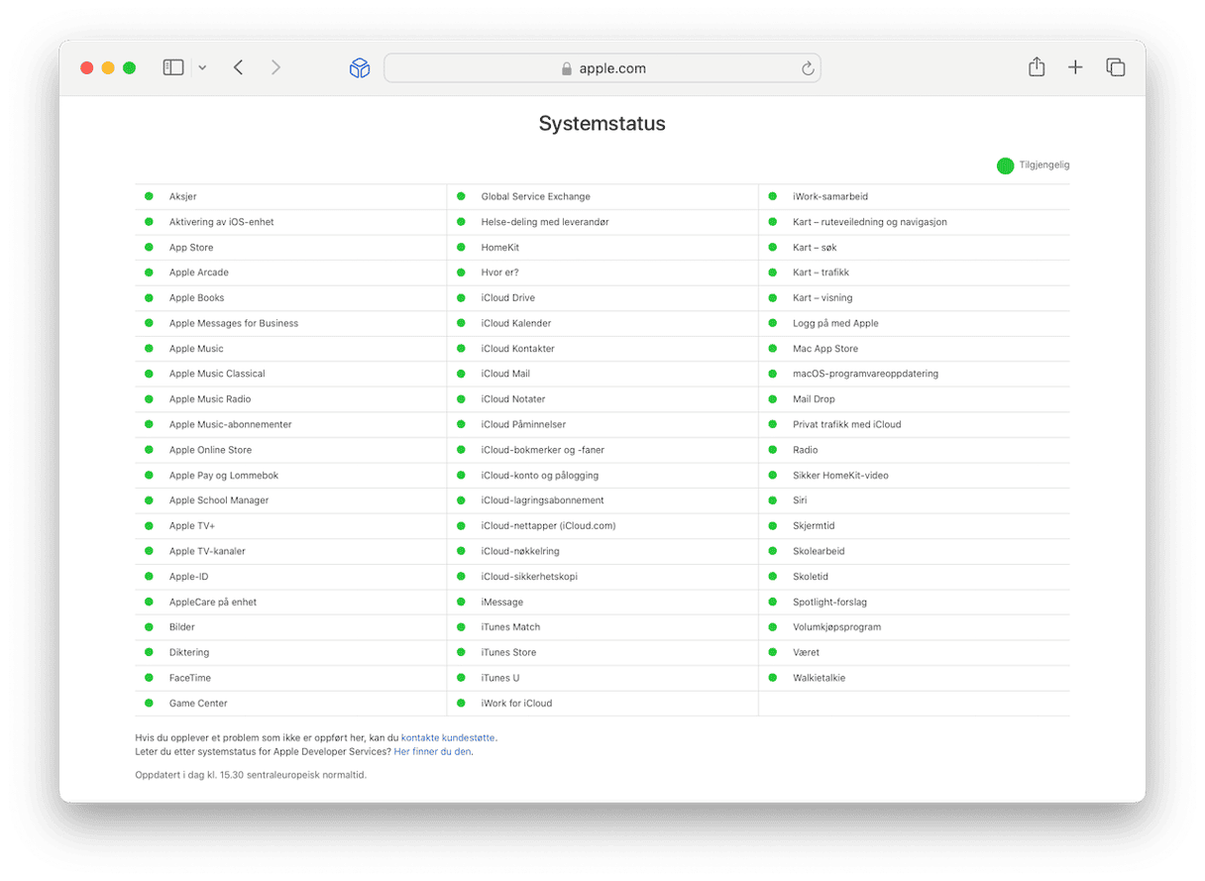Open the sidebar options dropdown chevron

[202, 68]
